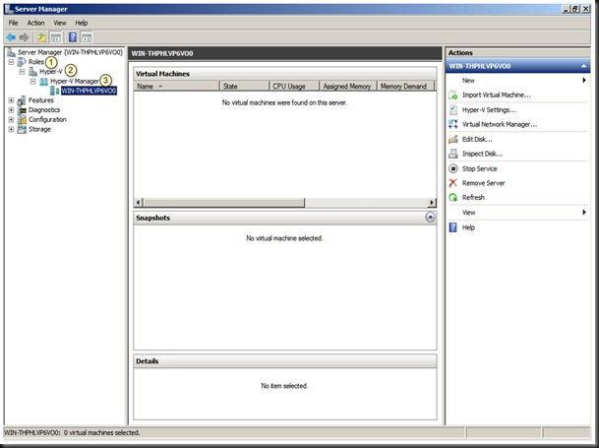Screen dimensions: 599x448
Task: Click the Hyper-V Manager tree icon
Action: coord(44,81)
